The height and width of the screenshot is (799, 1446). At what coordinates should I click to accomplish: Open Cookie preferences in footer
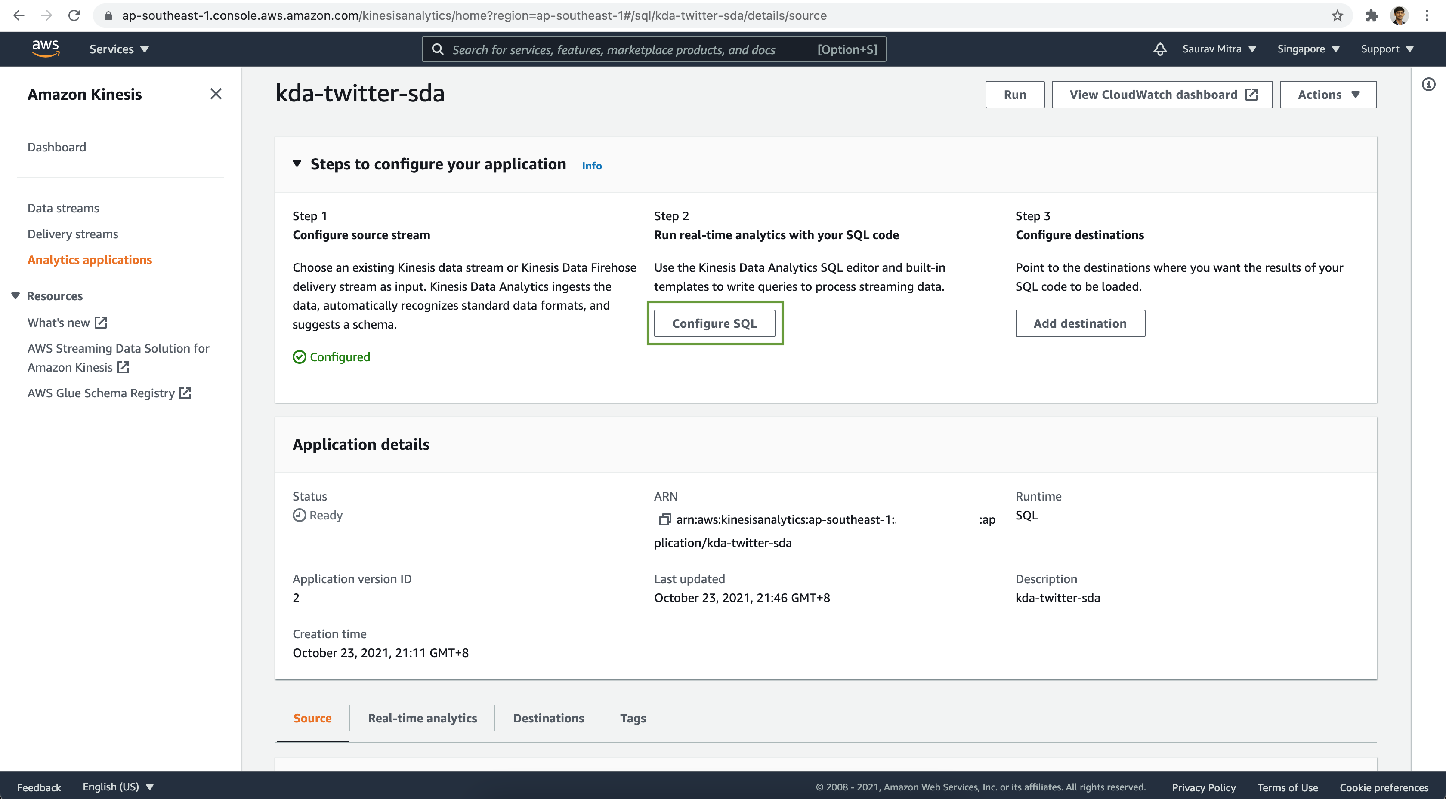point(1384,787)
